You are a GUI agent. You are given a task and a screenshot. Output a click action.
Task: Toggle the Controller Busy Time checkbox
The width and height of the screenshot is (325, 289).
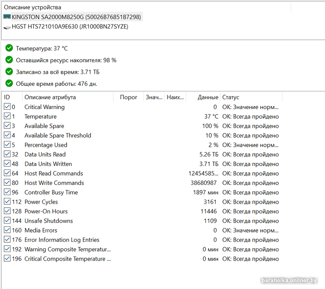(7, 192)
